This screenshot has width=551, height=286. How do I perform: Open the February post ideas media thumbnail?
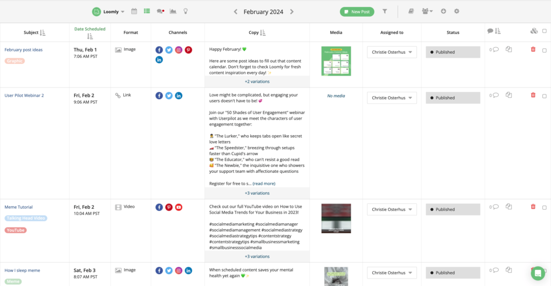pyautogui.click(x=336, y=61)
